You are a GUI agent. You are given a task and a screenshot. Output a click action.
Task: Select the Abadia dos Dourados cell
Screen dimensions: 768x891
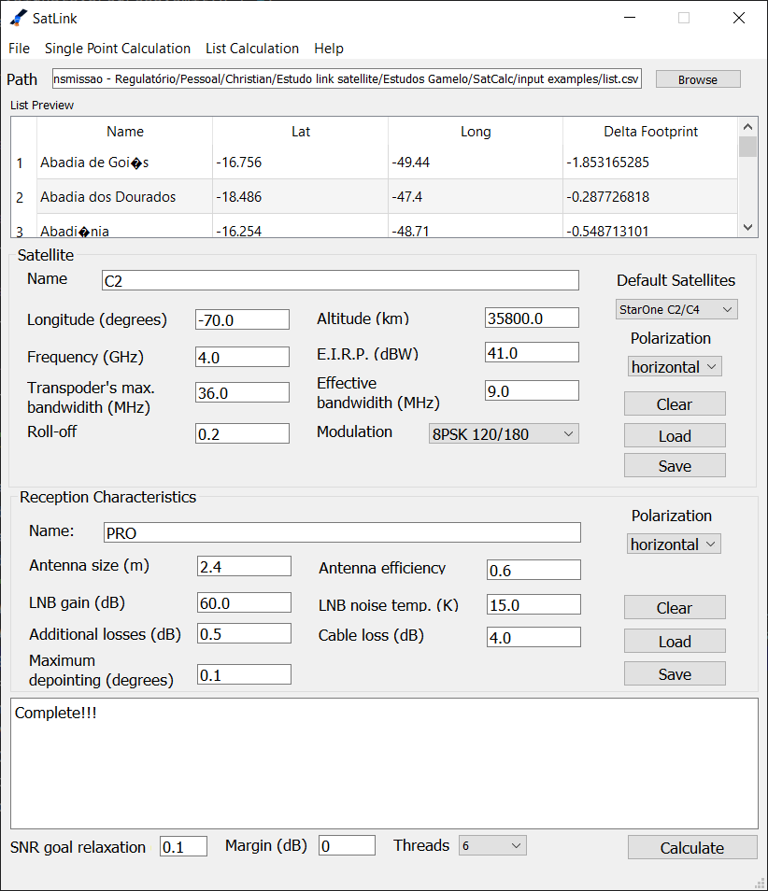125,197
